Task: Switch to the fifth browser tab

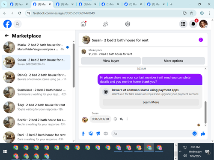Action: pyautogui.click(x=110, y=4)
